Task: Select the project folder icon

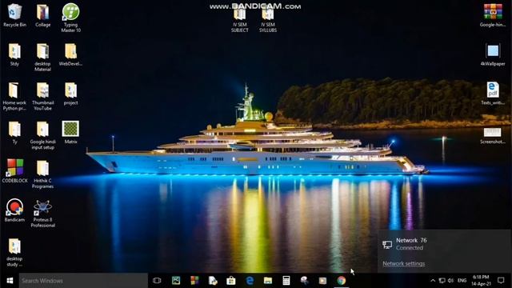Action: click(71, 94)
